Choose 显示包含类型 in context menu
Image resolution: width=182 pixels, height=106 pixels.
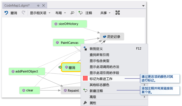click(114, 61)
